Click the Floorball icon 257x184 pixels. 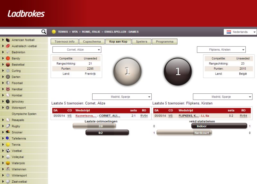[8, 83]
